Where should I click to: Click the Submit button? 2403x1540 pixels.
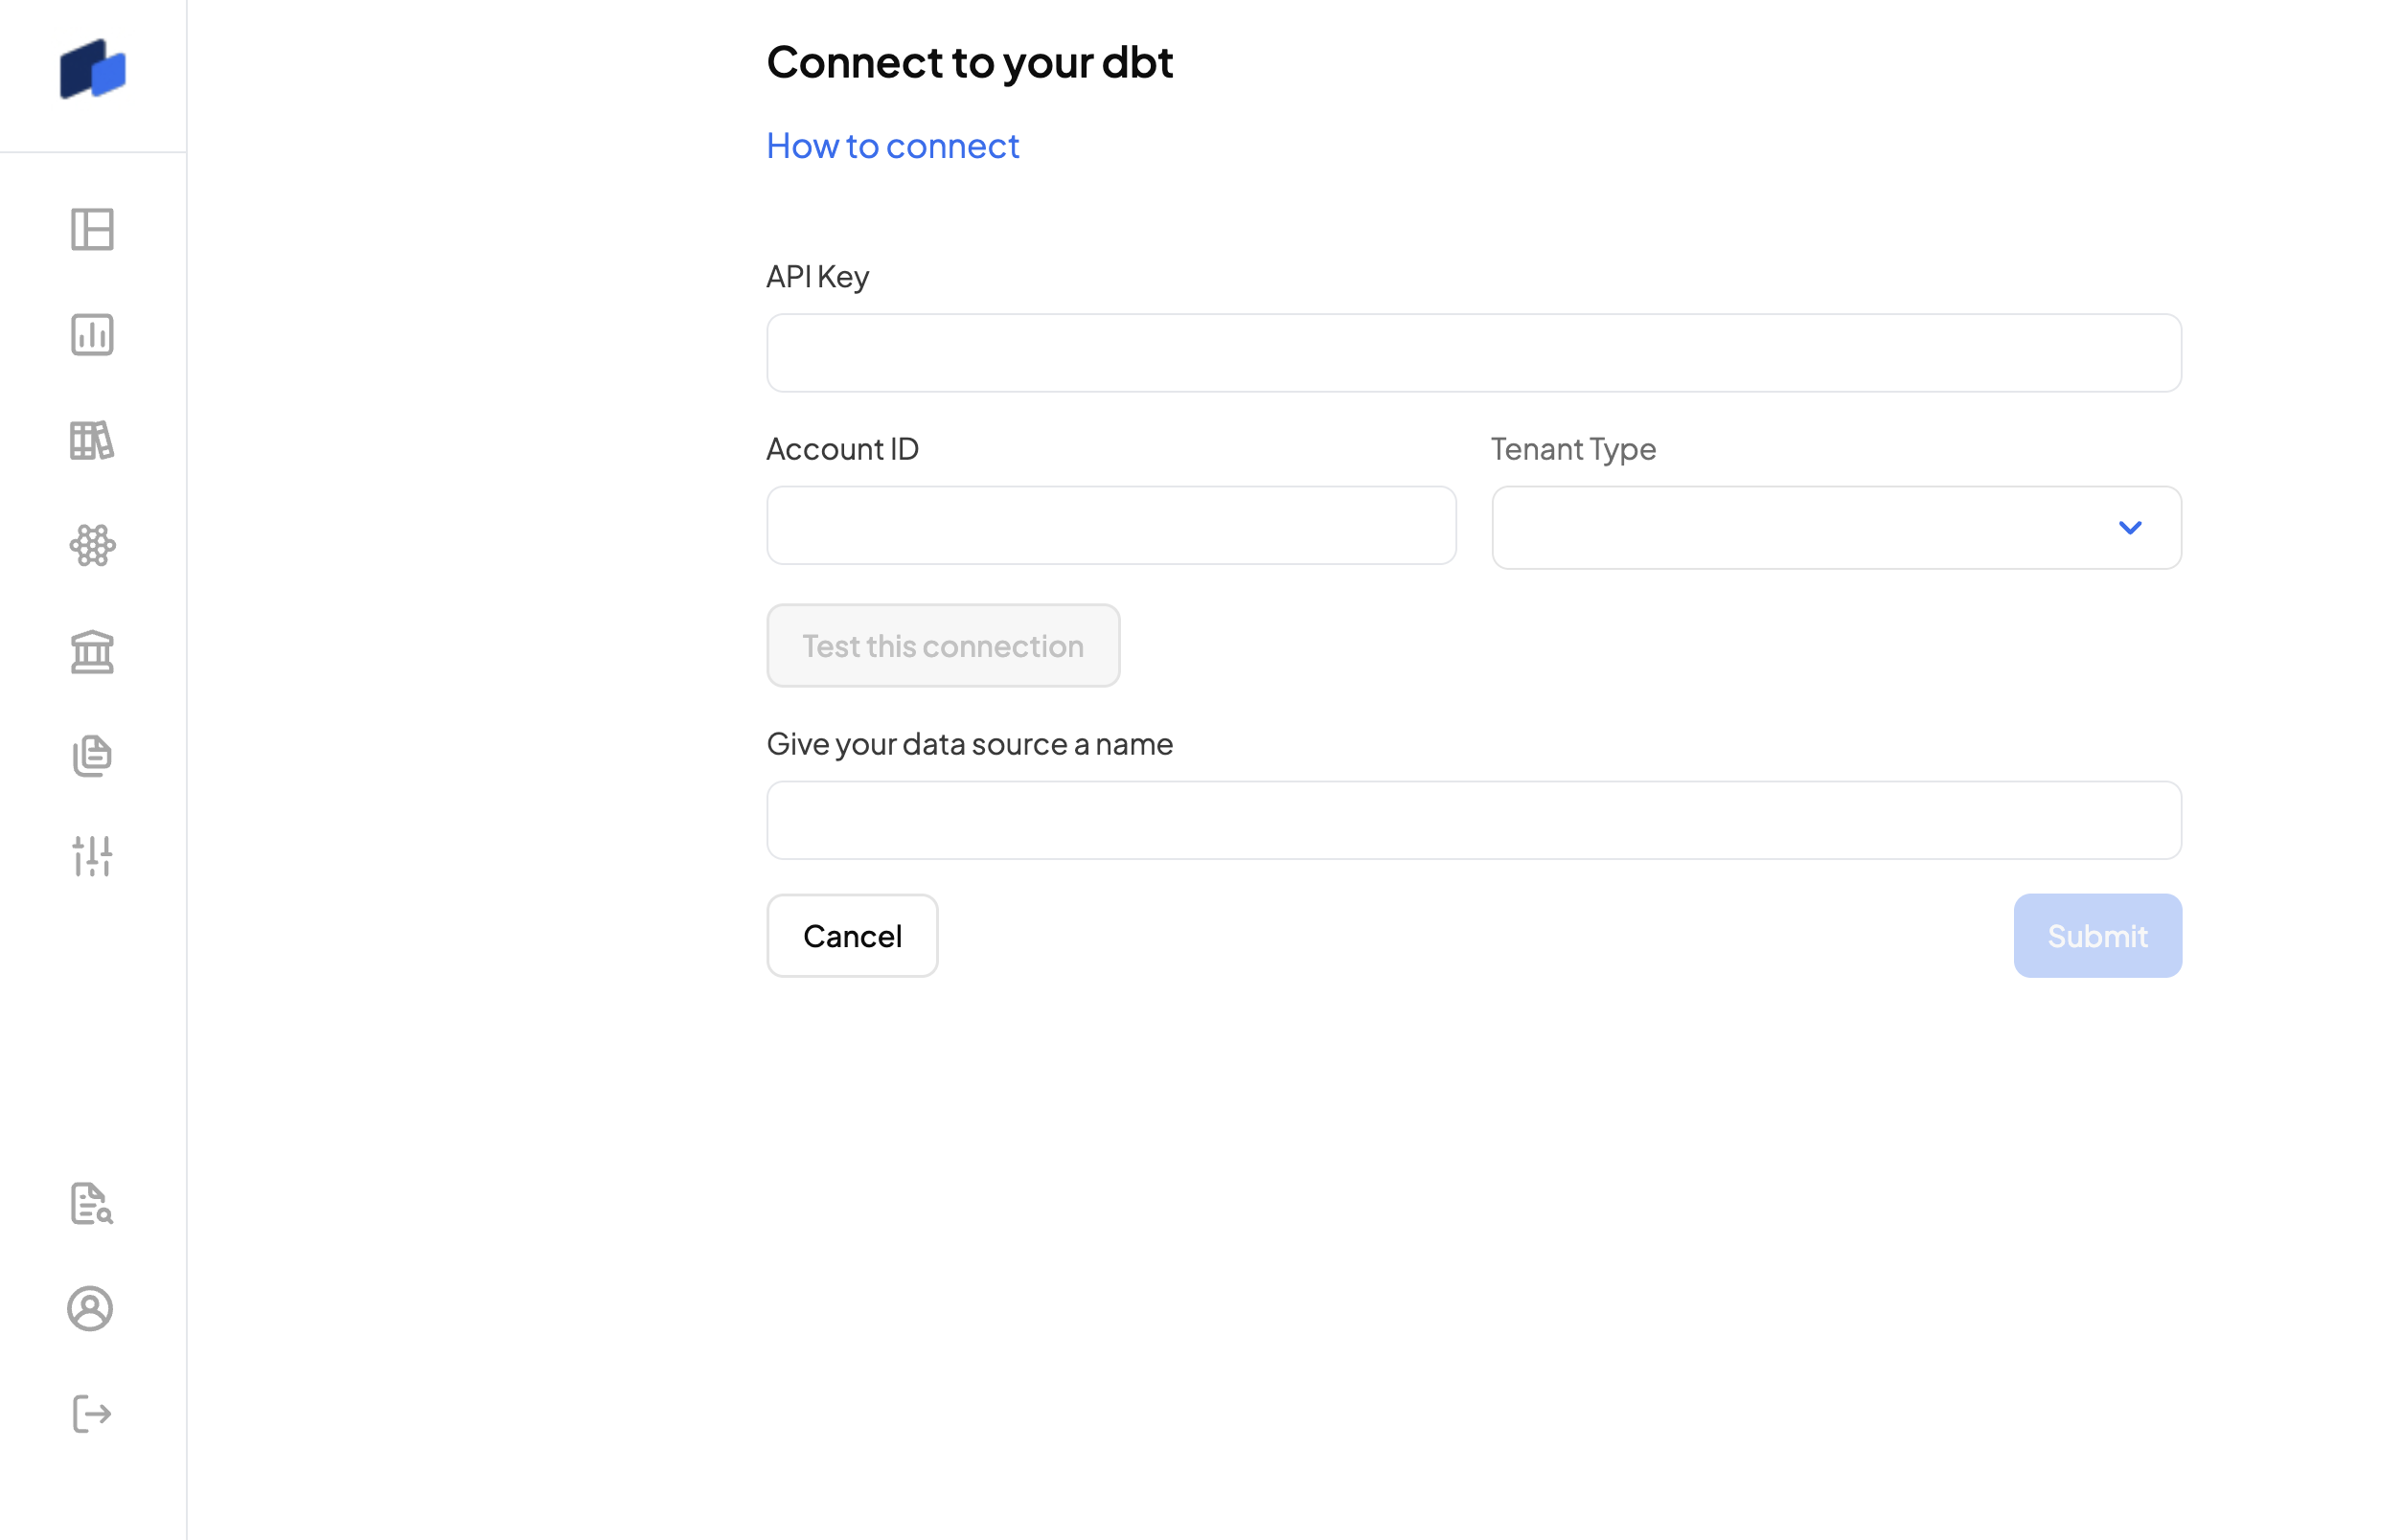pyautogui.click(x=2096, y=936)
